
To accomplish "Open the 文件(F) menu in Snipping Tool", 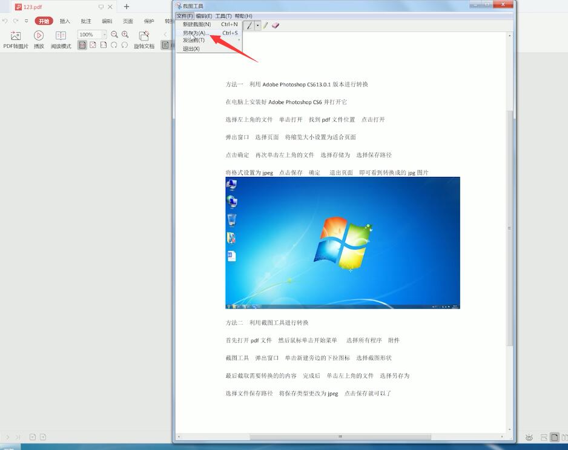I will pyautogui.click(x=185, y=16).
